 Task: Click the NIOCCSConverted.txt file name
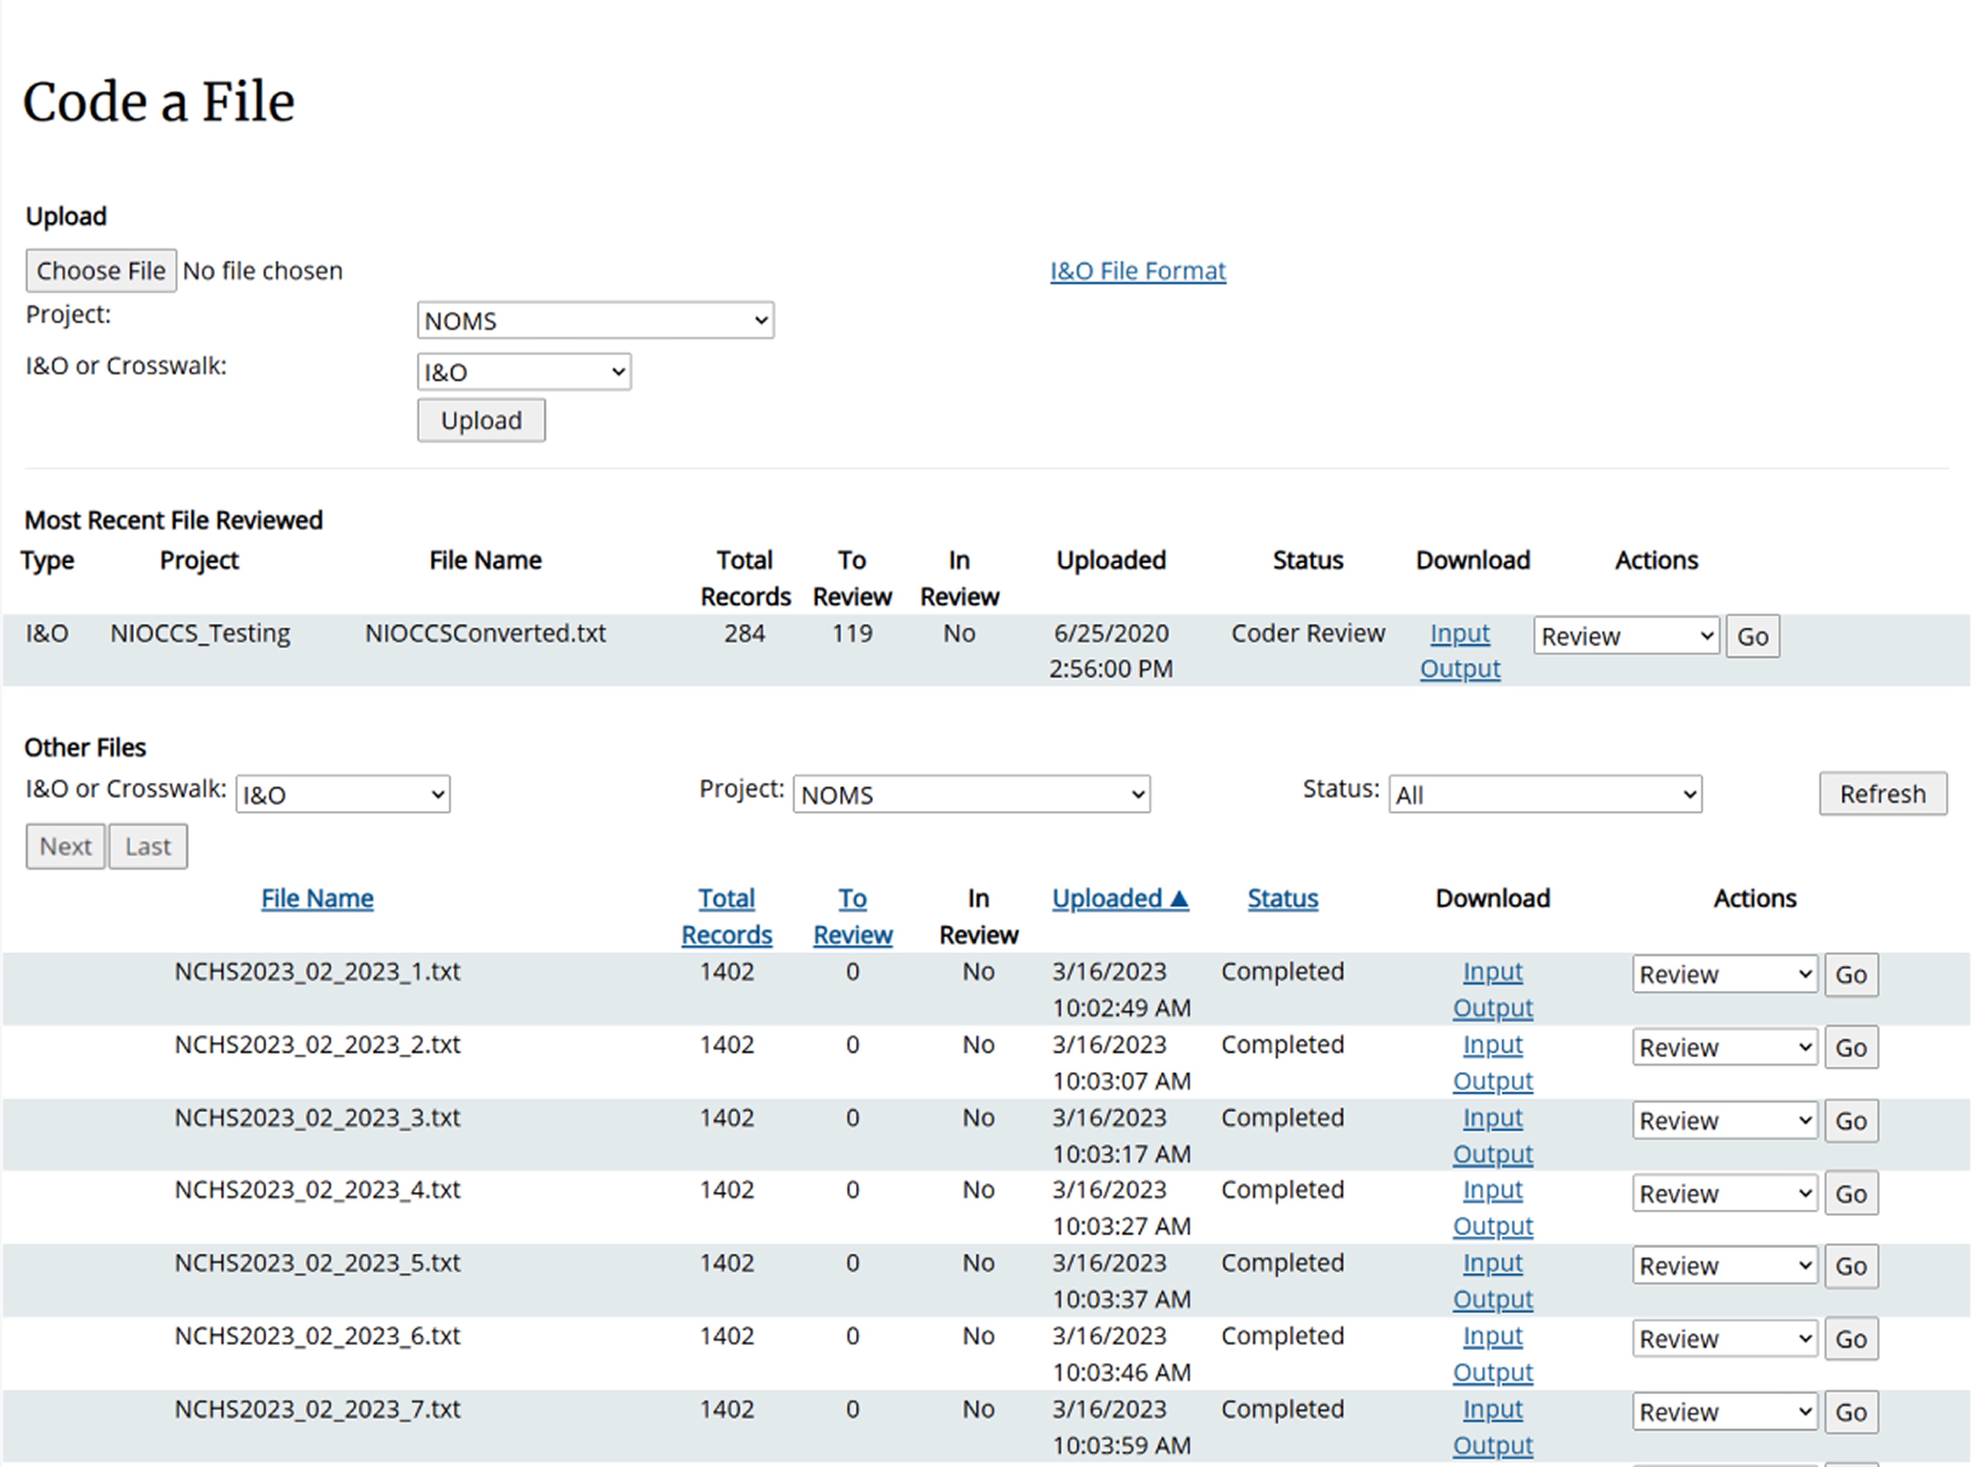[485, 633]
